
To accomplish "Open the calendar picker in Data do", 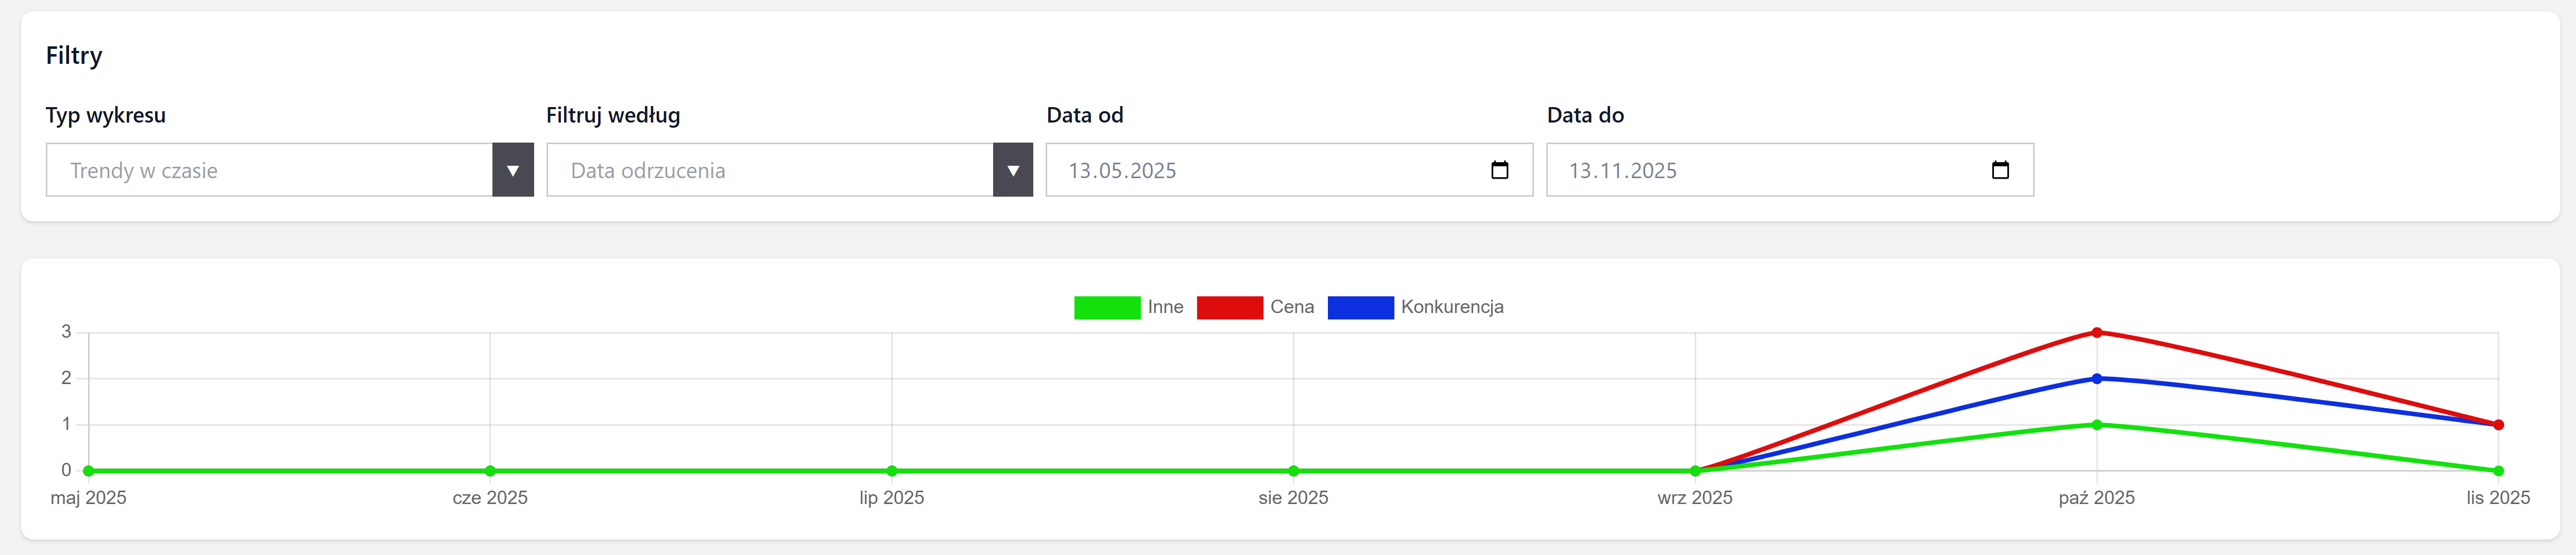I will (1999, 170).
